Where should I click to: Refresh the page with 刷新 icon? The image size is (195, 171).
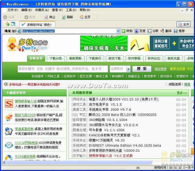tap(64, 17)
